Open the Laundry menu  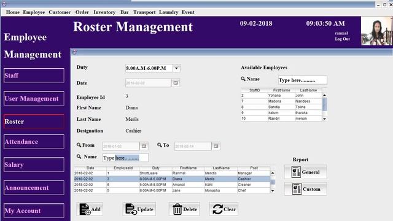[168, 12]
